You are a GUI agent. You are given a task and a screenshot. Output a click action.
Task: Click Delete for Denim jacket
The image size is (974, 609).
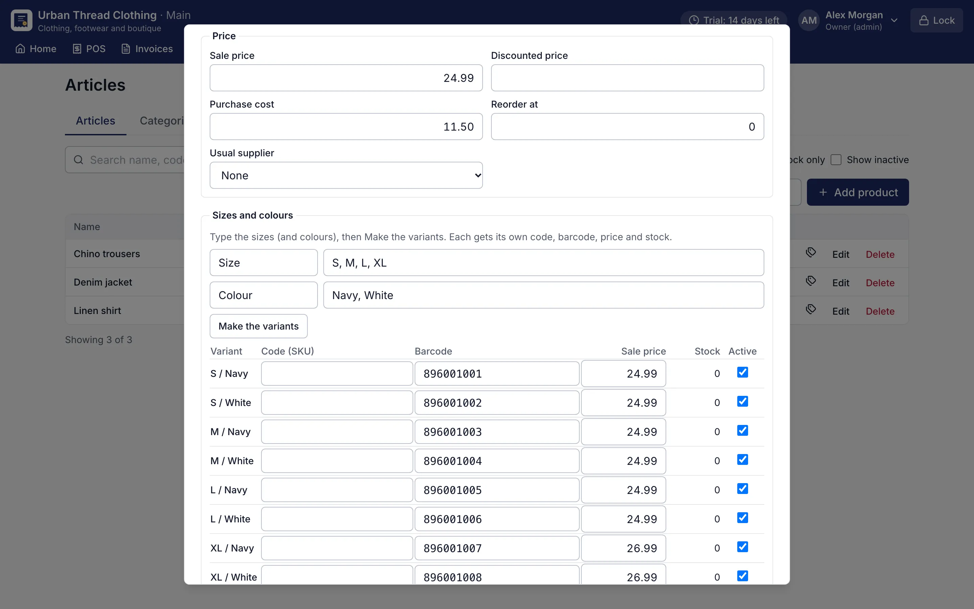[x=880, y=283]
